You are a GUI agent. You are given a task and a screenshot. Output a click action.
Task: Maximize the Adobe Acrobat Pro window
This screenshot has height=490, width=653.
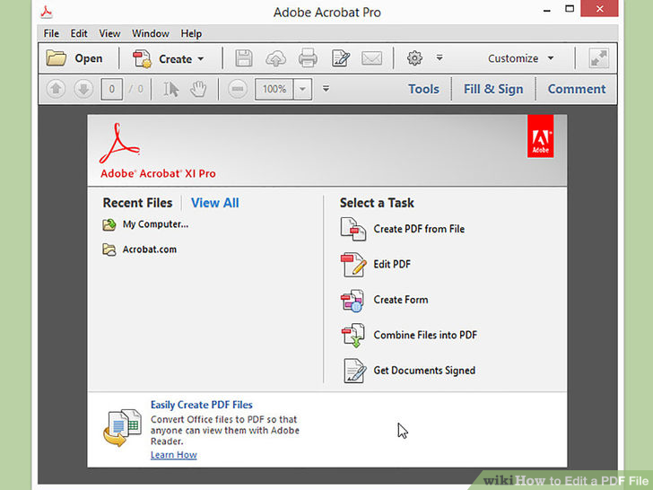click(570, 9)
